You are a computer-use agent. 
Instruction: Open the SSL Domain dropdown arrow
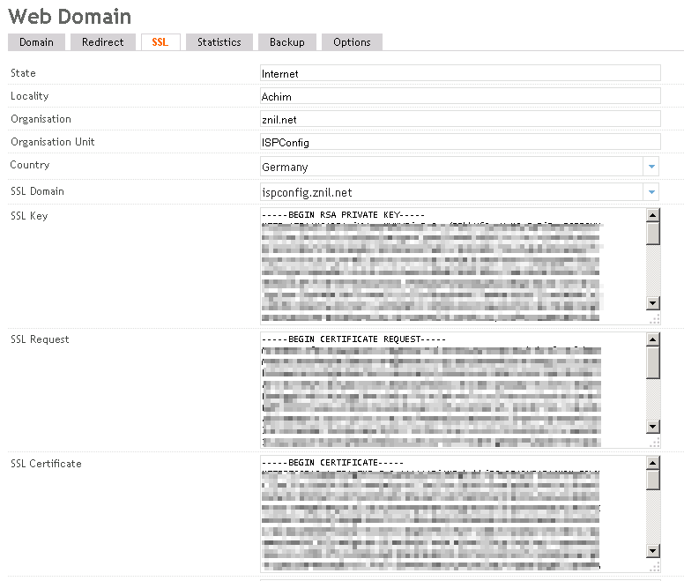tap(651, 191)
